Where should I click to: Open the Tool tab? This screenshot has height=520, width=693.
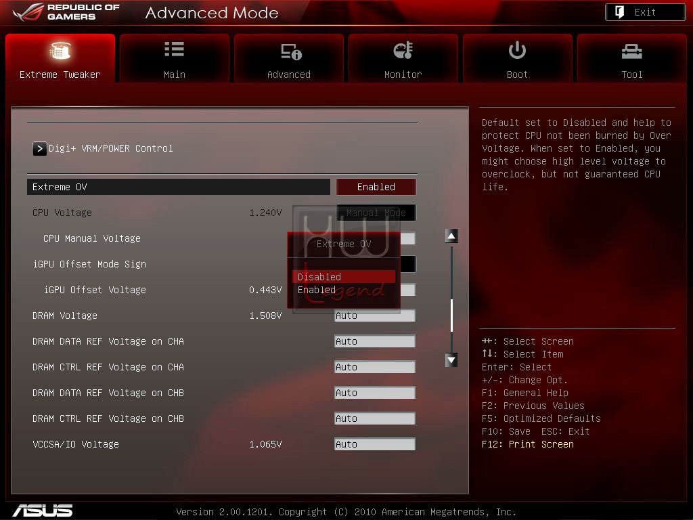(x=632, y=58)
